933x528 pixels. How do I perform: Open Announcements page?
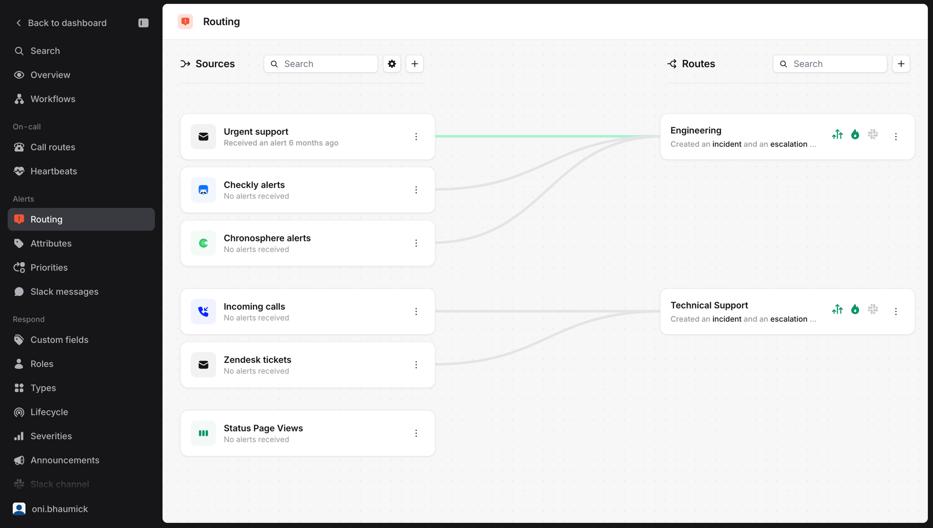coord(81,460)
